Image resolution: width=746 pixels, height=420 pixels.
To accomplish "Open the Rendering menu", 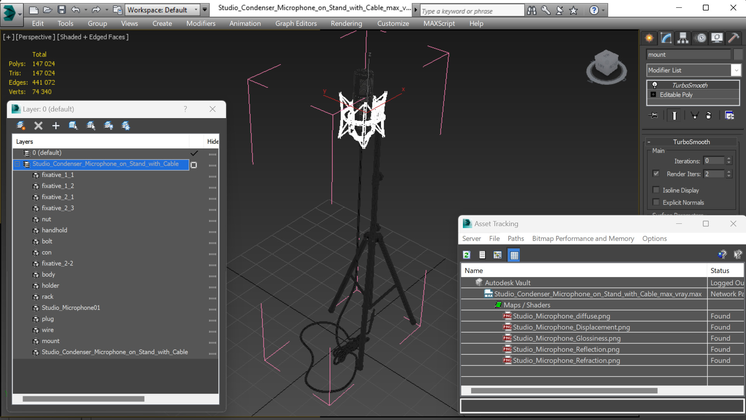I will click(x=346, y=23).
